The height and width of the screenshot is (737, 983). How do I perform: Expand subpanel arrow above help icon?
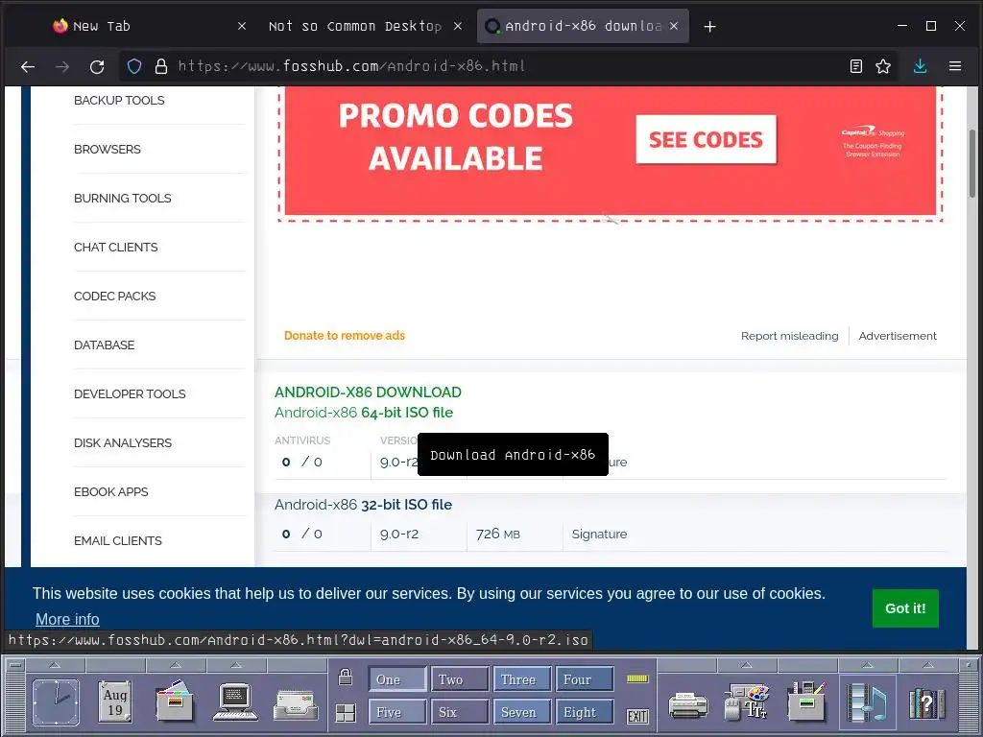(x=928, y=664)
